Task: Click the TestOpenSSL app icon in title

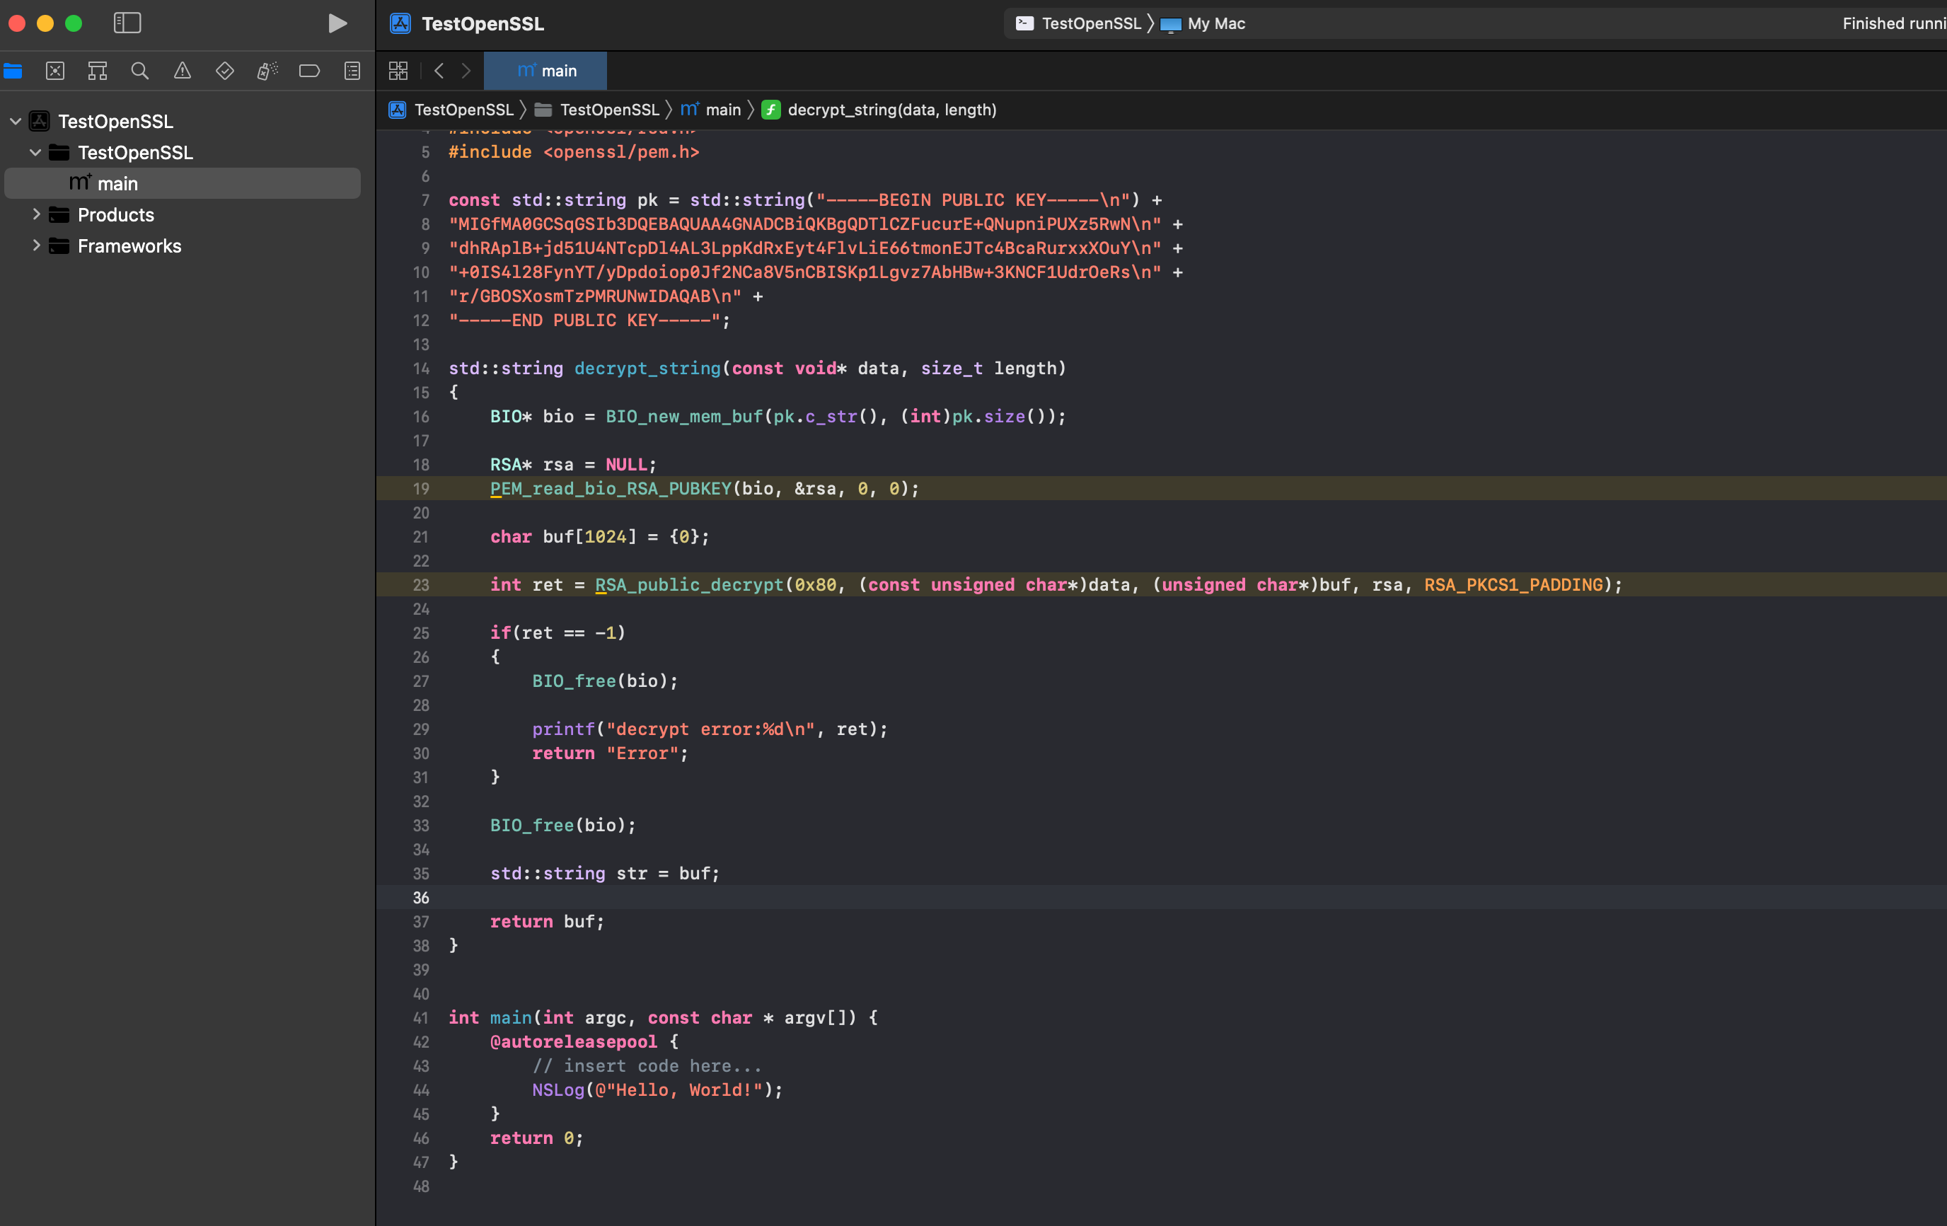Action: pyautogui.click(x=400, y=23)
